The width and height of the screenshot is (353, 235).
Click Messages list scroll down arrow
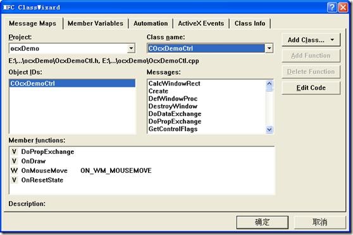pyautogui.click(x=269, y=129)
